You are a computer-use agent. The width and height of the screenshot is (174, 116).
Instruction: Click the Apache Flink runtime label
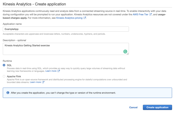14,76
